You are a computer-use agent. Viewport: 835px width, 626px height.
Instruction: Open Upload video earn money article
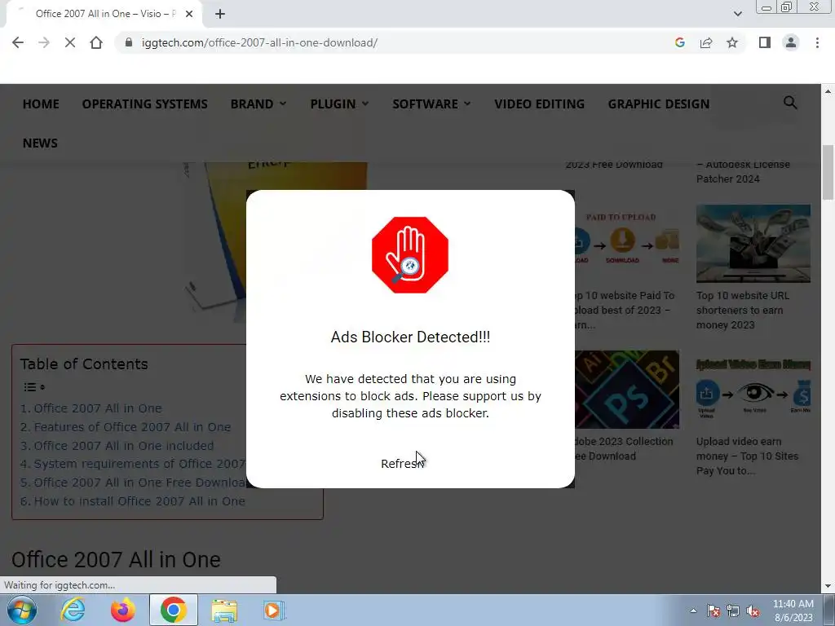pos(747,456)
